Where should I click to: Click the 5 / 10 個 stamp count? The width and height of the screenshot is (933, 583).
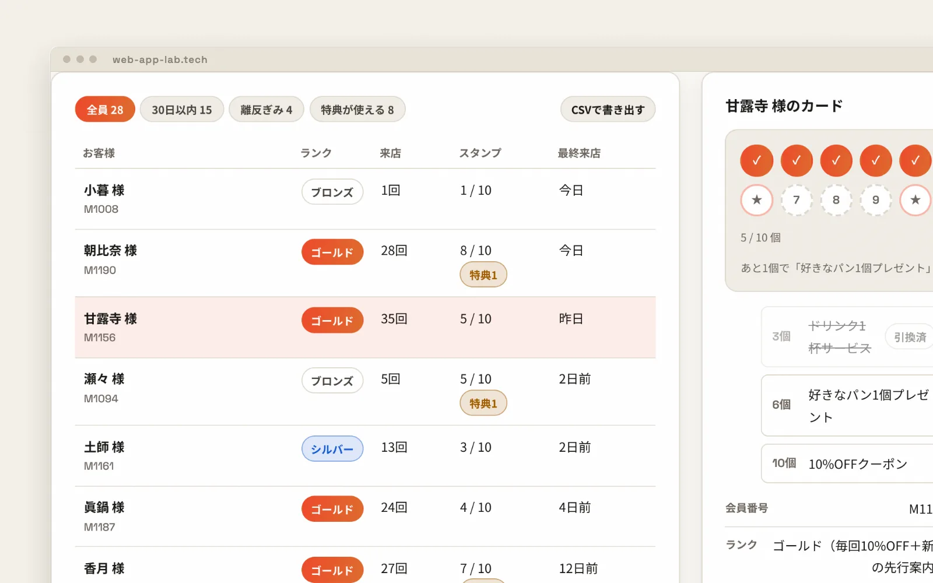coord(760,237)
